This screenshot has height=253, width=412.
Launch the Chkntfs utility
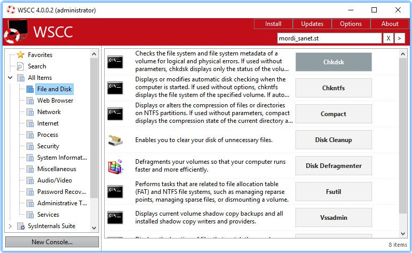(333, 88)
